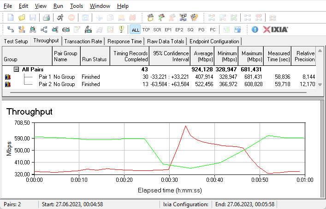Toggle the ALL pairs filter

point(136,29)
